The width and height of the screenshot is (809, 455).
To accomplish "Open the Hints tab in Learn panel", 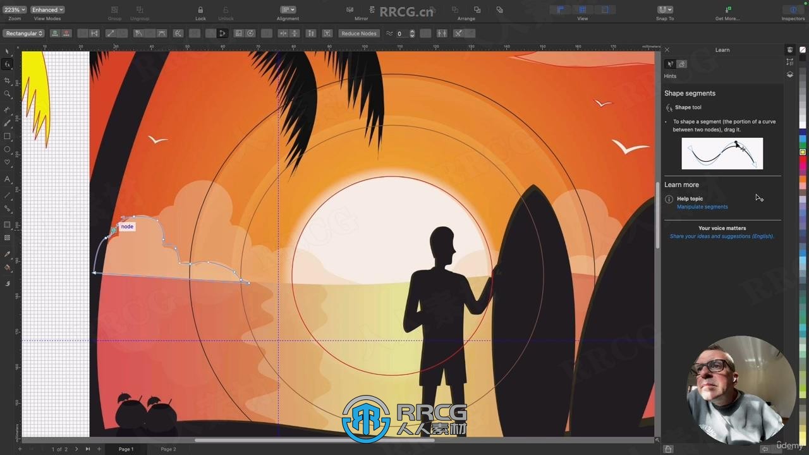I will click(x=671, y=64).
